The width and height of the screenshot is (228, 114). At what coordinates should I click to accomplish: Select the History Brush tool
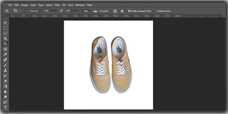[x=5, y=75]
